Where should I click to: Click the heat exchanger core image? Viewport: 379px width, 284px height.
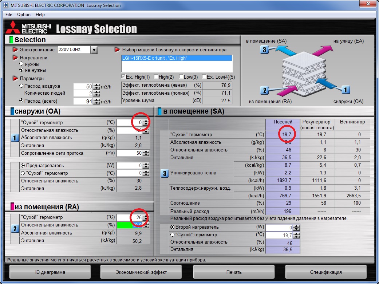(x=303, y=74)
